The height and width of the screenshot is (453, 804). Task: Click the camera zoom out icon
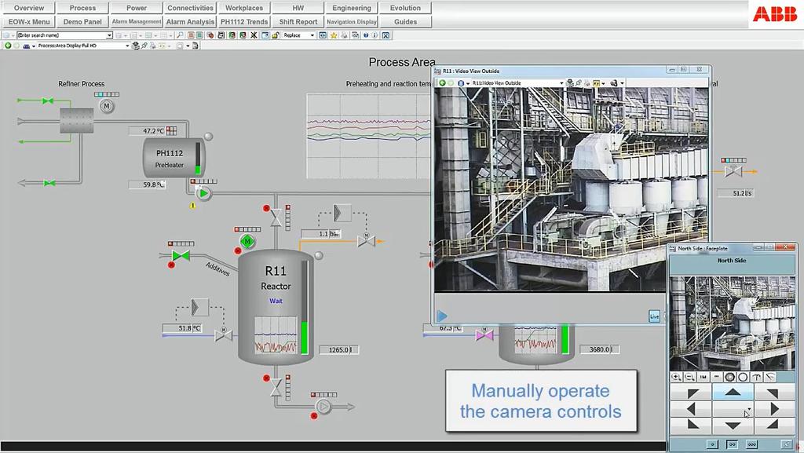[689, 377]
